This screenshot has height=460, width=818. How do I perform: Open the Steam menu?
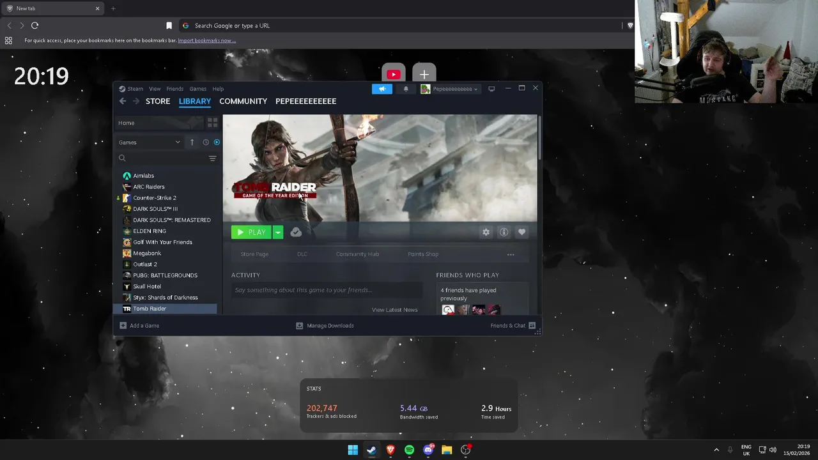131,89
